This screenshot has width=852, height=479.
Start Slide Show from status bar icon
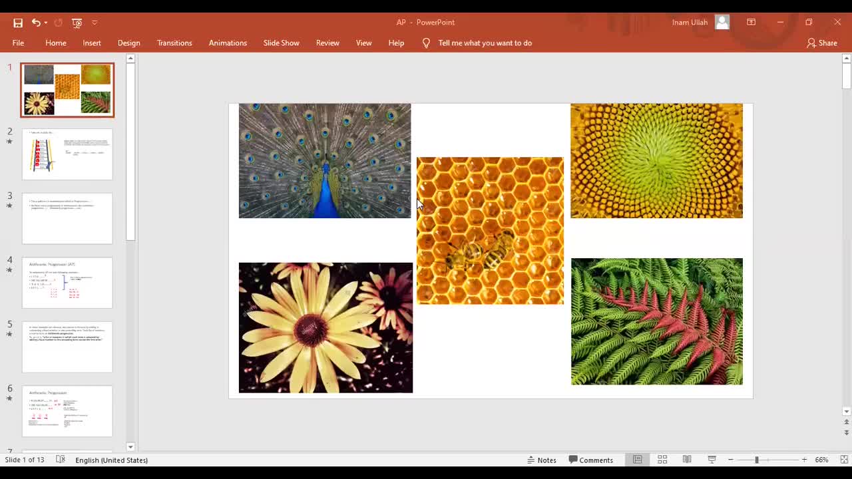click(712, 460)
